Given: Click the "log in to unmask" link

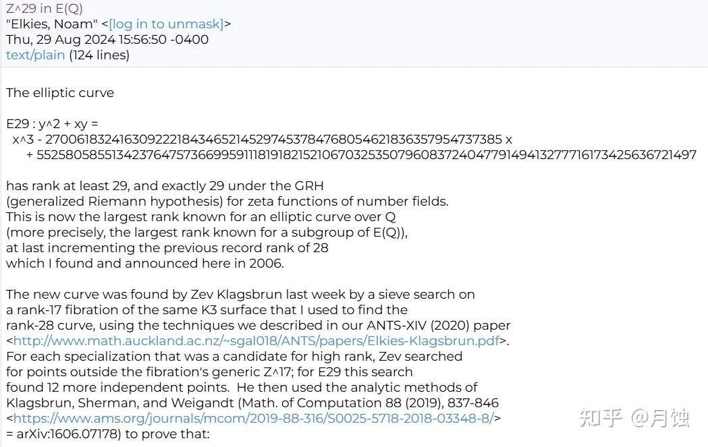Looking at the screenshot, I should (x=166, y=24).
